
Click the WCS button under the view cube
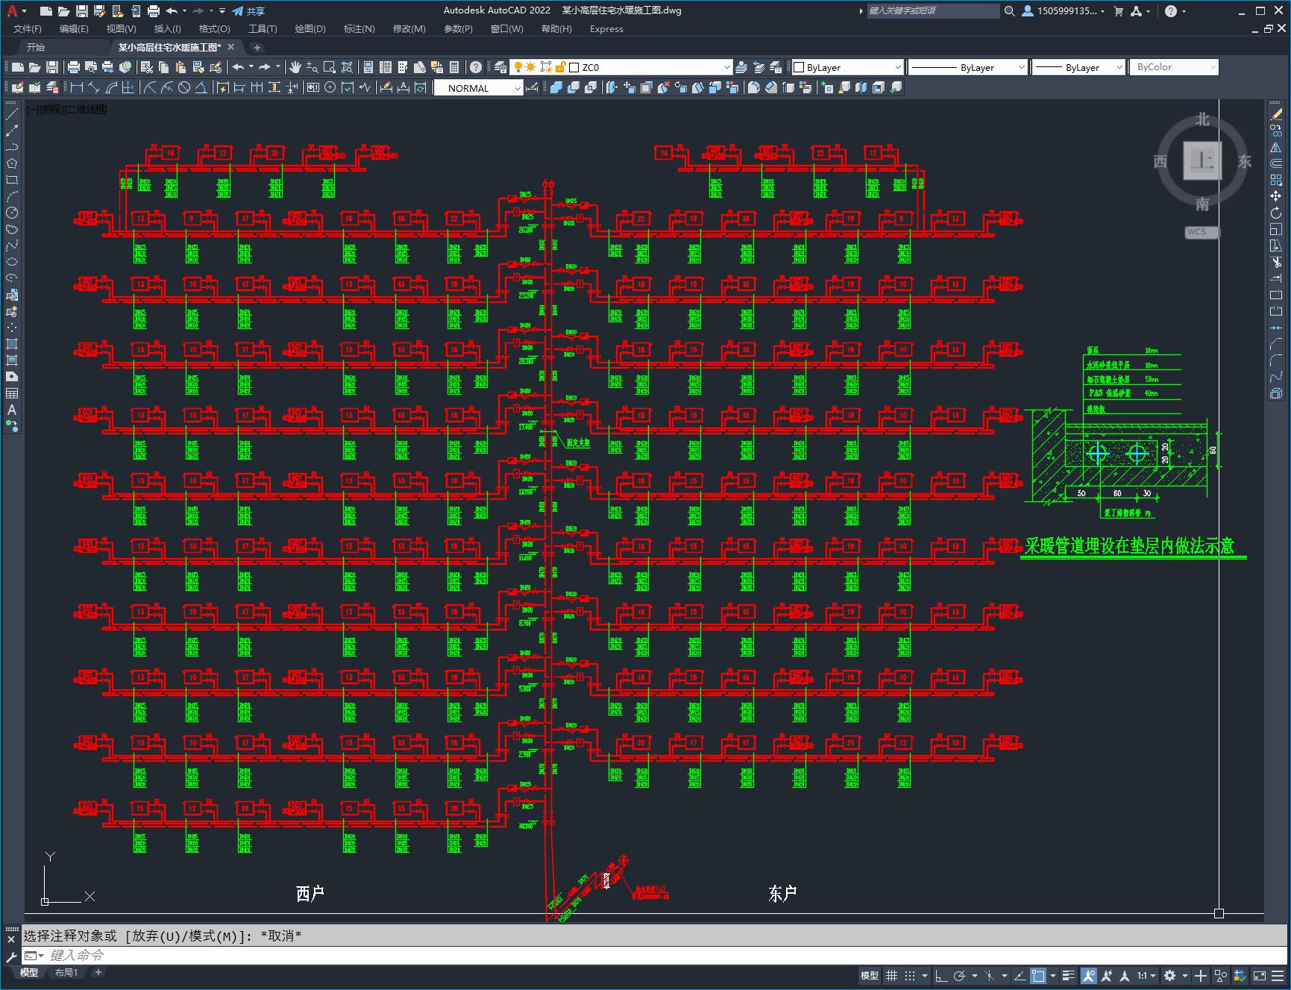(x=1202, y=232)
